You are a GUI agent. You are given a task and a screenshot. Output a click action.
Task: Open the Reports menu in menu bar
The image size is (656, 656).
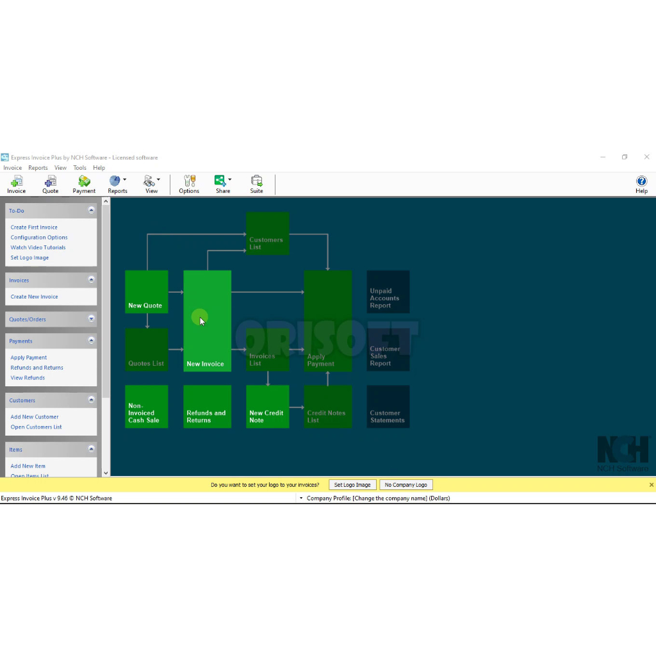click(x=38, y=168)
